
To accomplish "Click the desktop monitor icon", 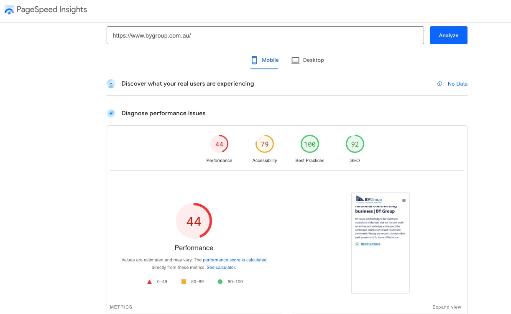I will 295,60.
